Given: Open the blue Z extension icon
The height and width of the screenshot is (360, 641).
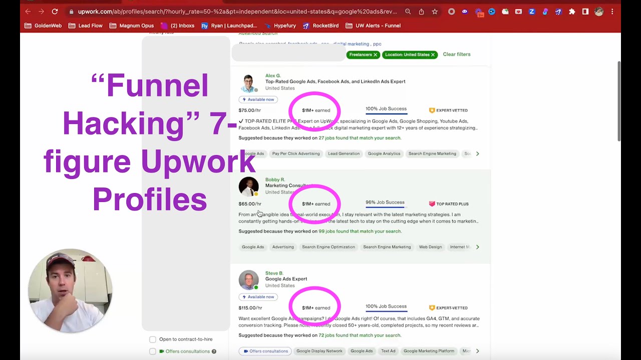Looking at the screenshot, I should (532, 11).
